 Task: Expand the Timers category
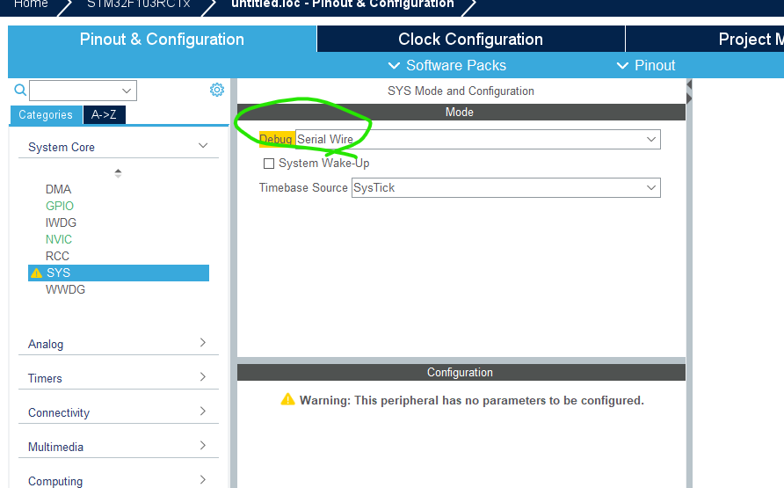coord(118,378)
